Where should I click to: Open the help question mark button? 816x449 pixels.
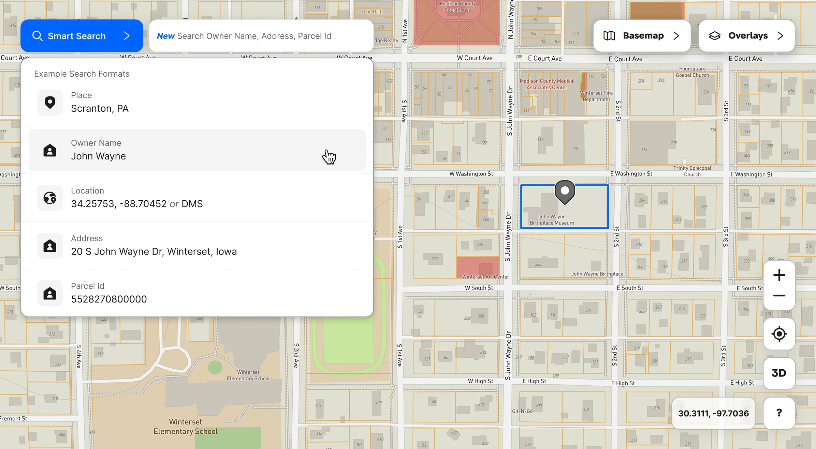click(x=779, y=413)
